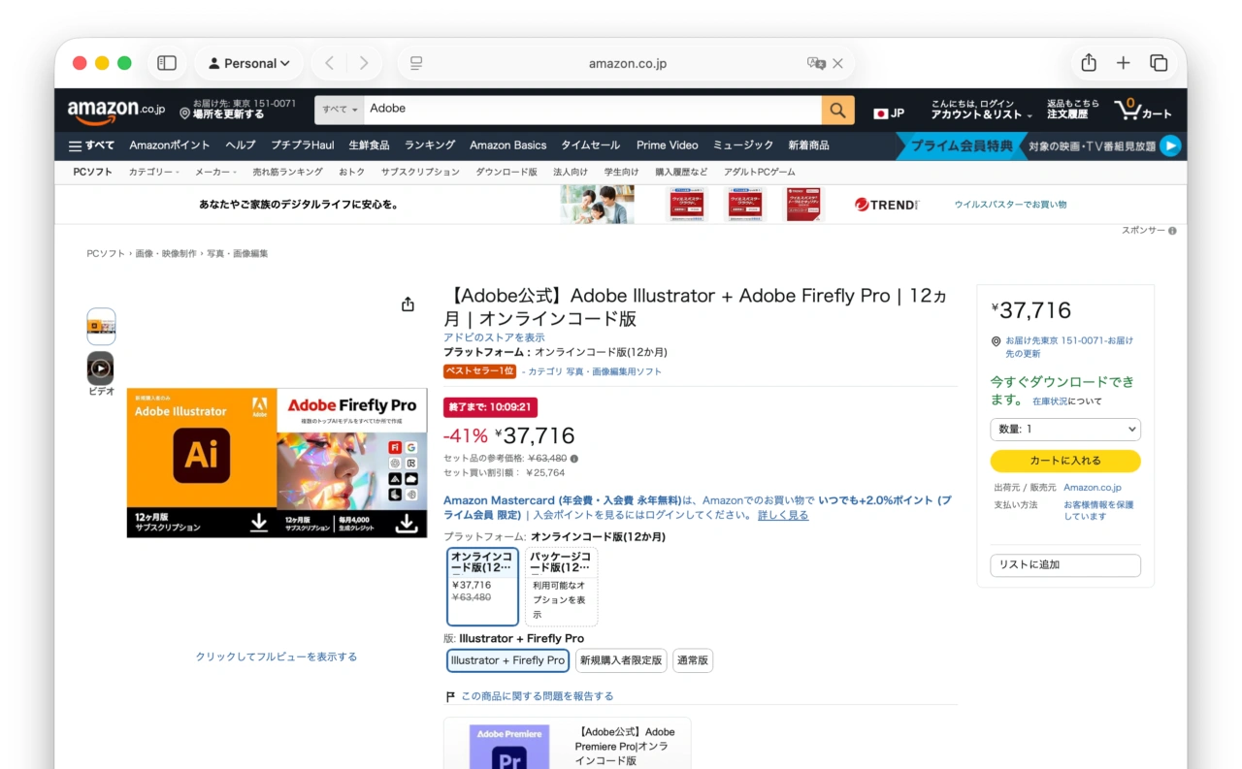Open Adobe Premiere Pro related product card
Viewport: 1242px width, 769px height.
click(568, 744)
